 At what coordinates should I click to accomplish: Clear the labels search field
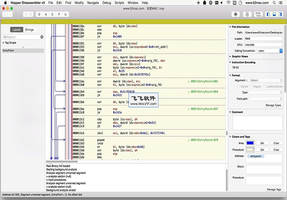click(42, 37)
